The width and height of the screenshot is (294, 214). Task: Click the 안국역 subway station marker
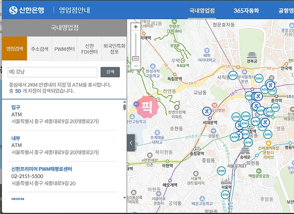[x=286, y=64]
